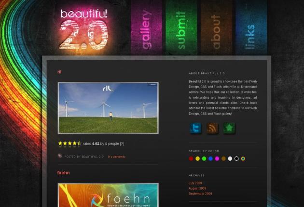Open the about navigation tab
The height and width of the screenshot is (207, 304).
[x=216, y=27]
